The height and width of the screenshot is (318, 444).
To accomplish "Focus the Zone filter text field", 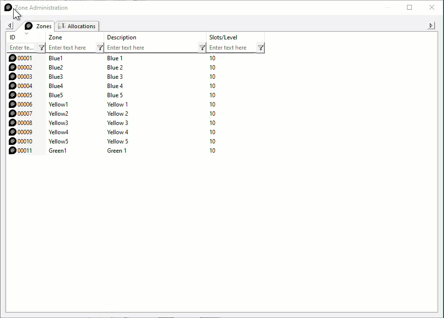I will click(72, 48).
